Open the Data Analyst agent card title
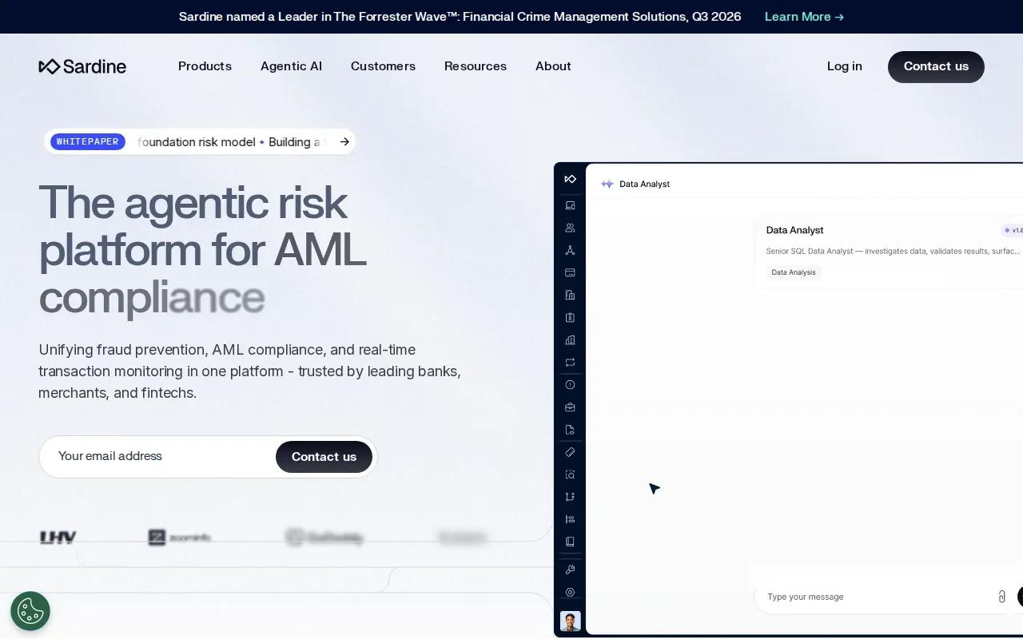 point(794,230)
